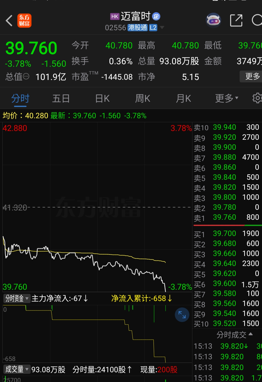Tap the 净流入累计:-658 label
Screen dimensions: 262x382
point(142,298)
